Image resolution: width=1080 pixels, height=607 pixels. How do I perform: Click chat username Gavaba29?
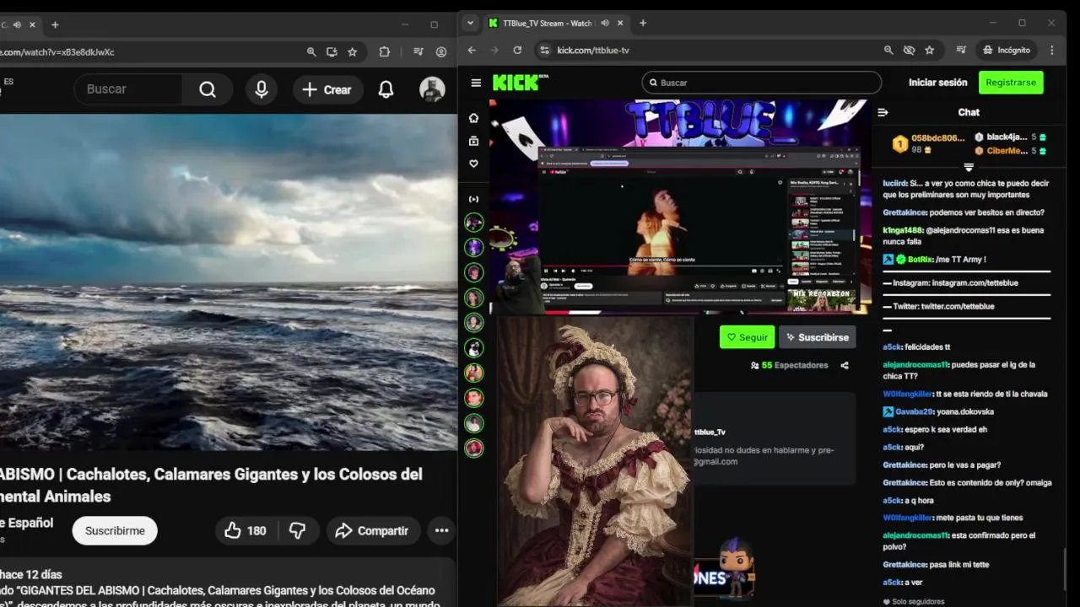click(914, 411)
